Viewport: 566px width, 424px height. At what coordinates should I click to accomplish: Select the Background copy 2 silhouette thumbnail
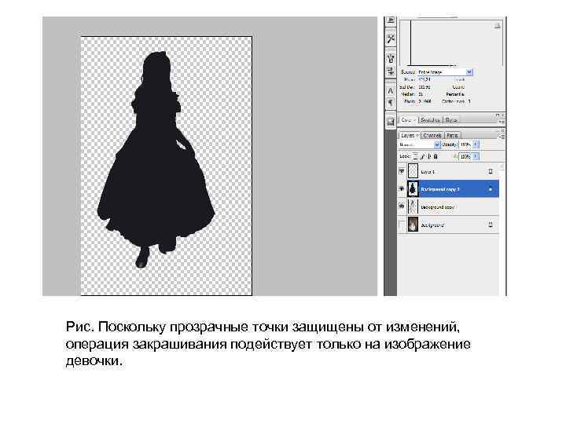coord(413,189)
